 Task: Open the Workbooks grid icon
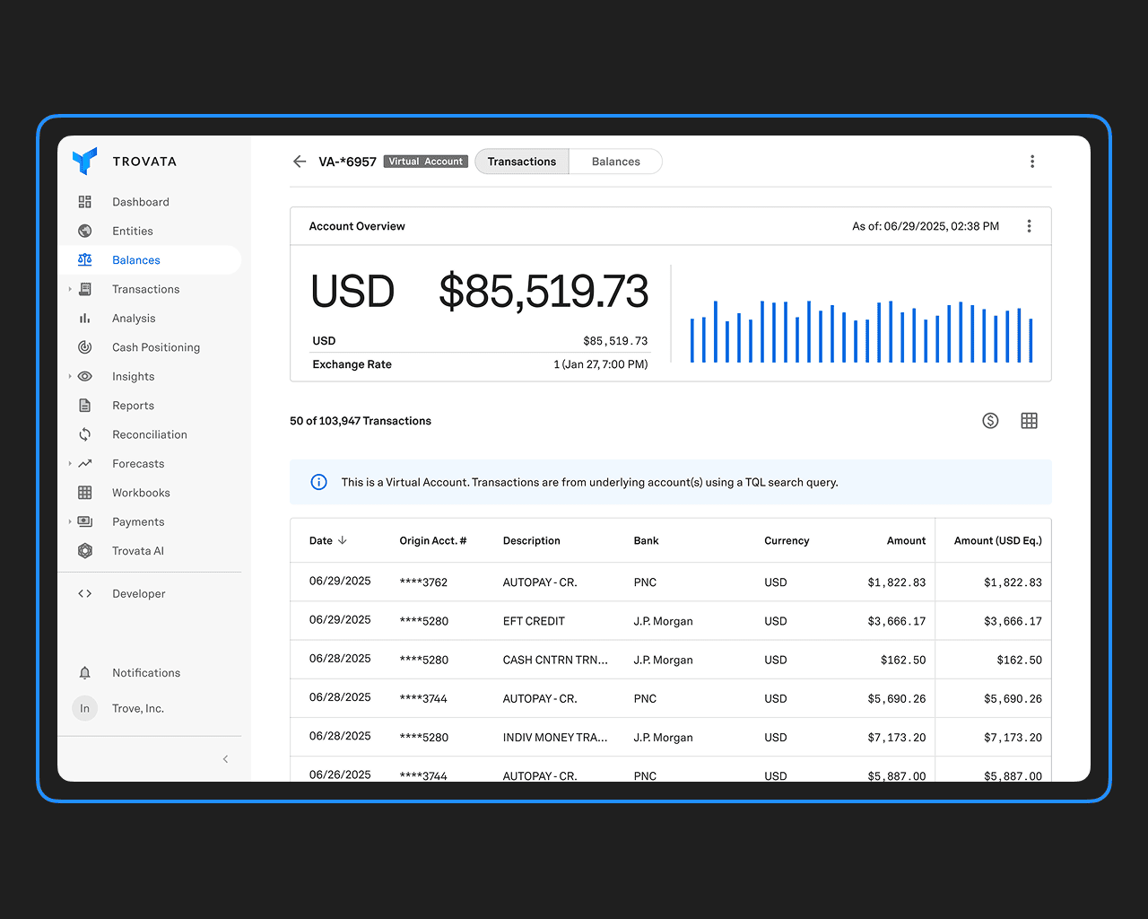tap(84, 492)
